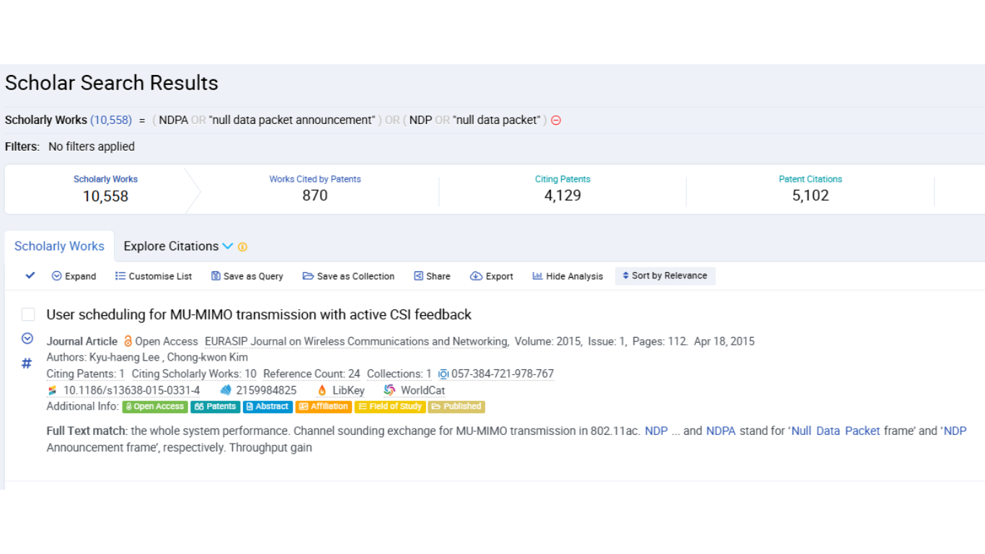
Task: Expand article details with the circled chevron
Action: click(27, 338)
